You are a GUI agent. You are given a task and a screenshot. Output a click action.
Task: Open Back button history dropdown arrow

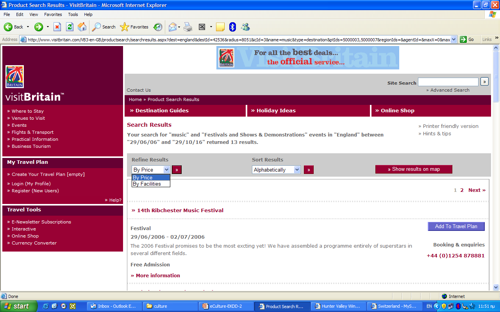[28, 27]
